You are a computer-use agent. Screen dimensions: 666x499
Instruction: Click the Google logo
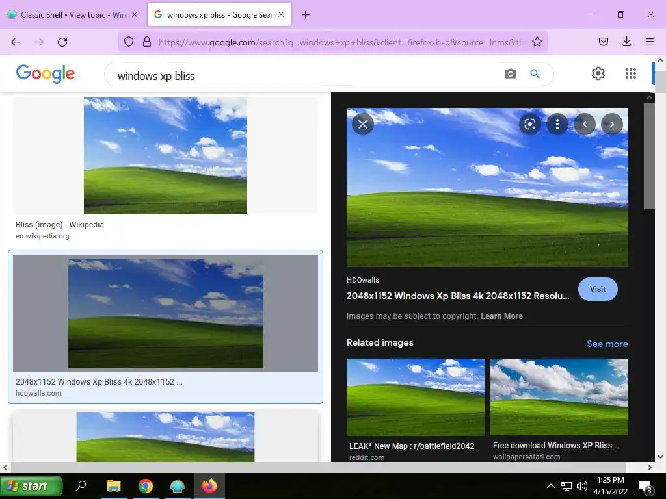46,74
